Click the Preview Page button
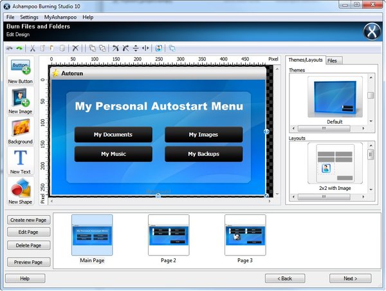This screenshot has height=291, width=386. click(29, 262)
